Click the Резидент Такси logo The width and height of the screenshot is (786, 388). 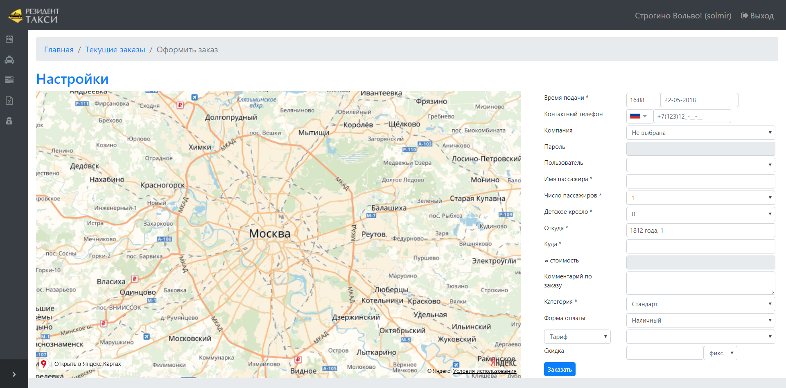34,16
